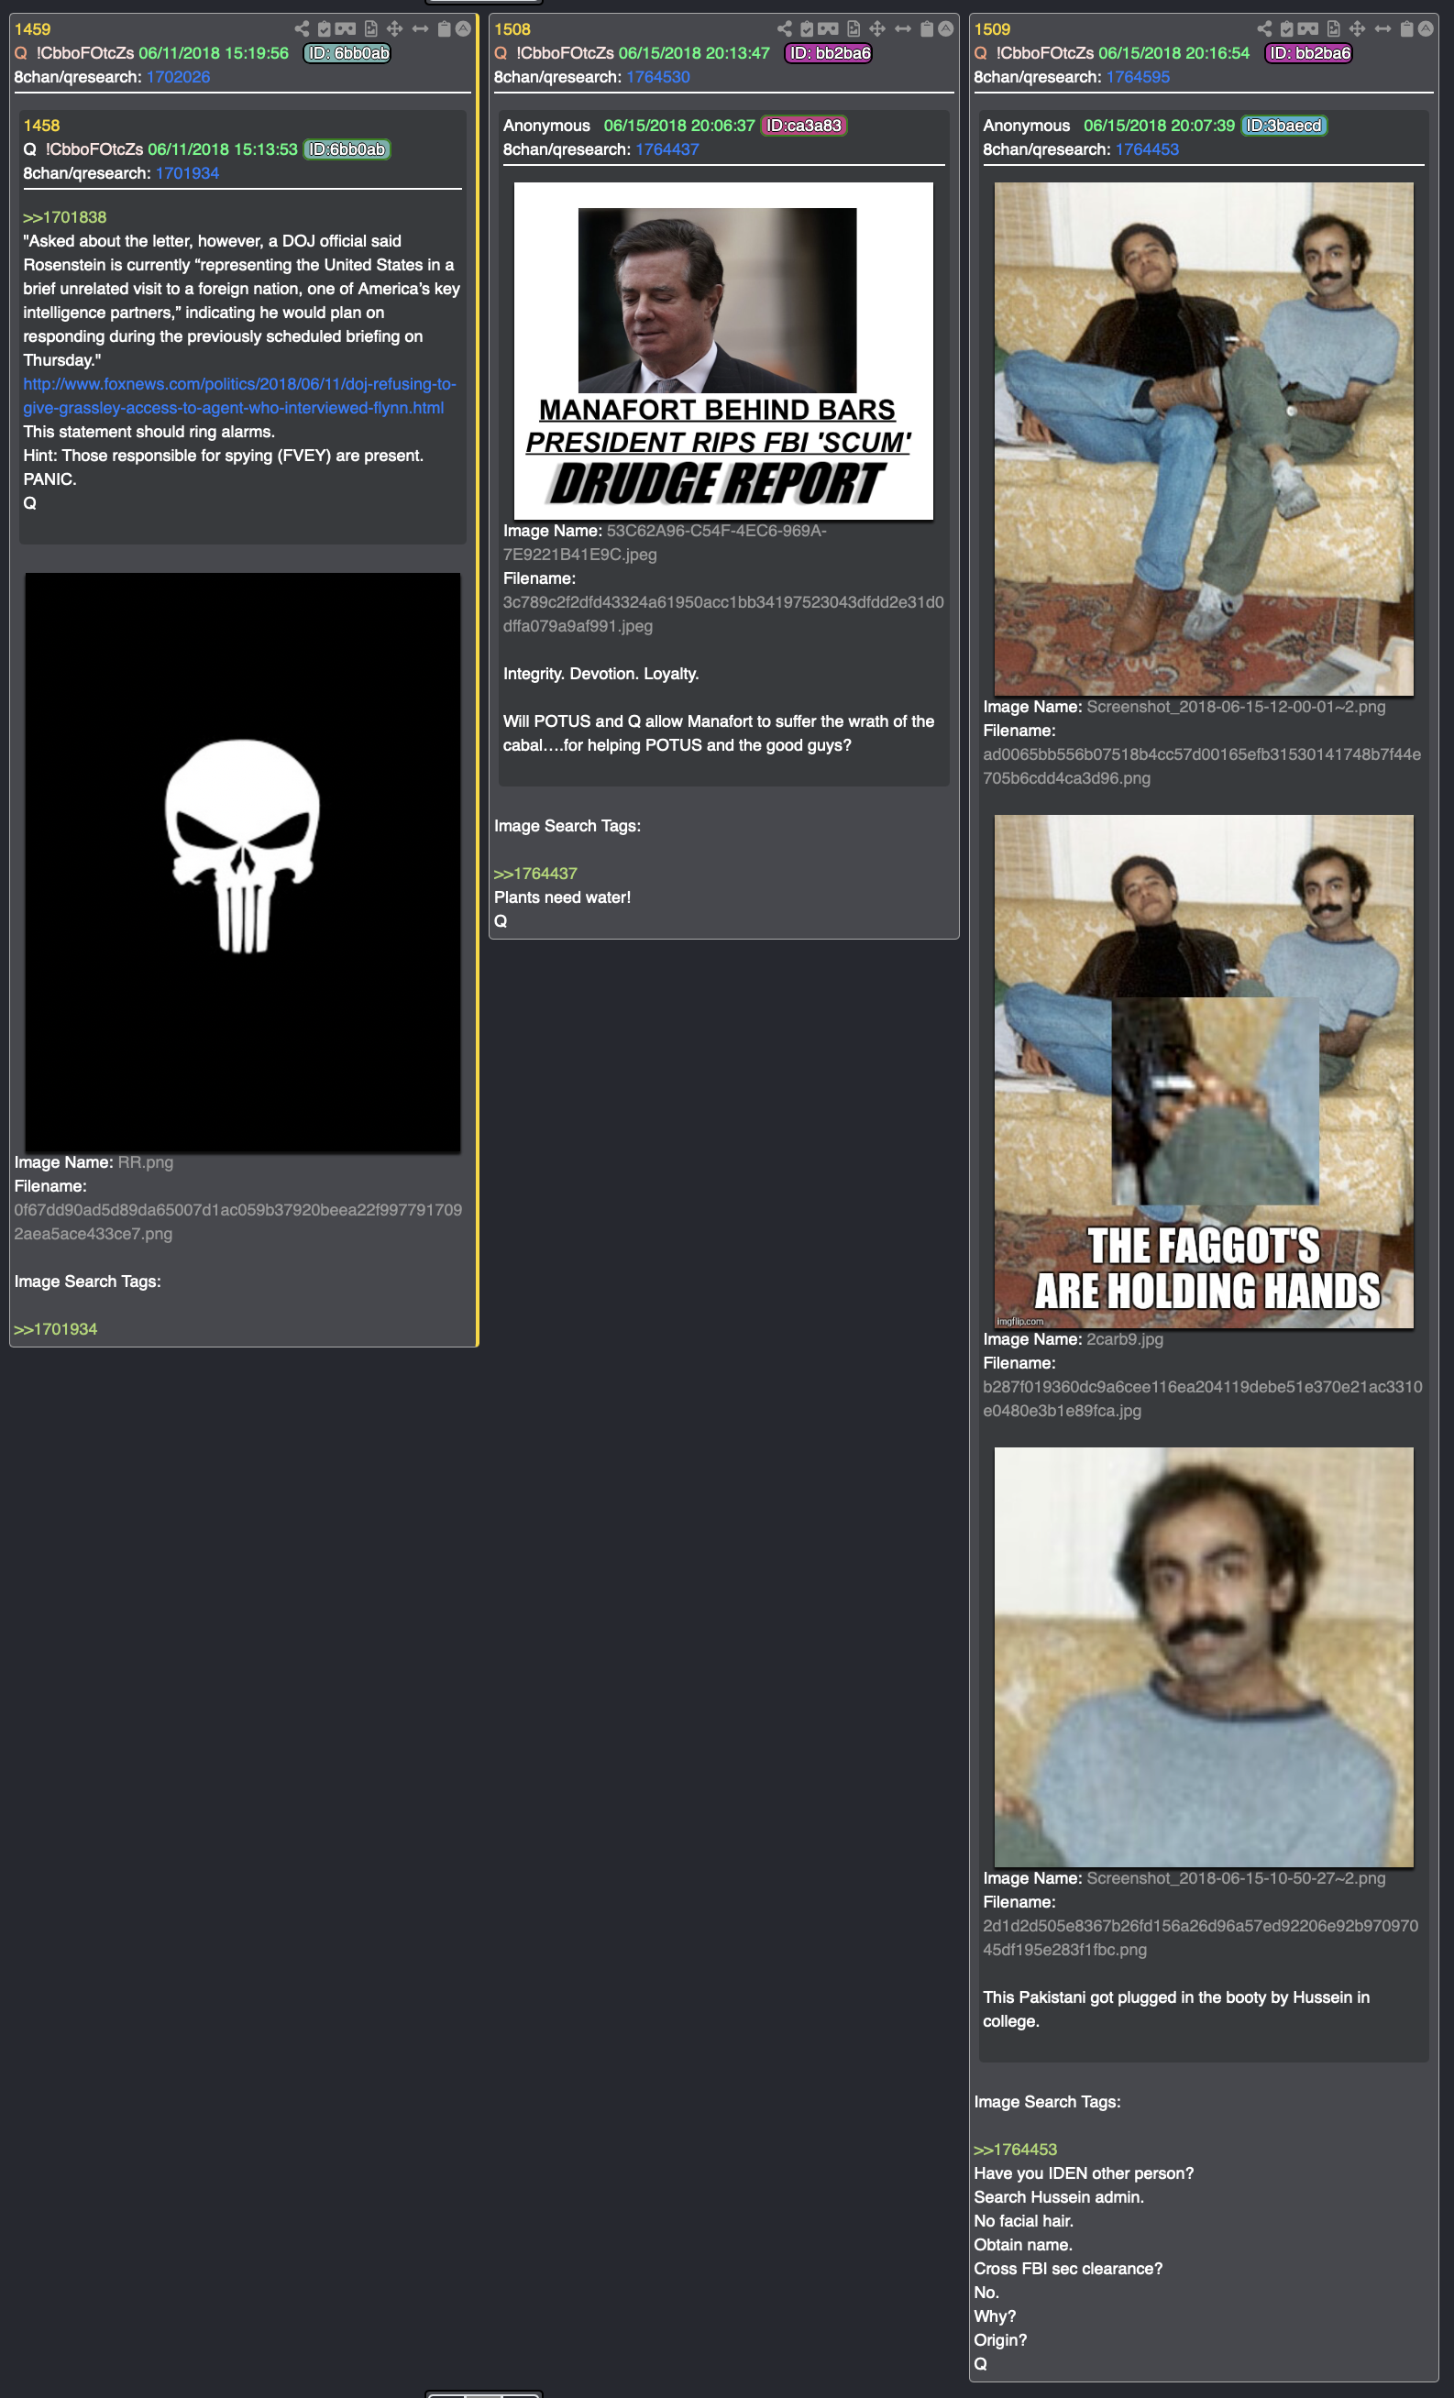1454x2398 pixels.
Task: Click the clipboard-check icon on post 1459
Action: [x=325, y=29]
